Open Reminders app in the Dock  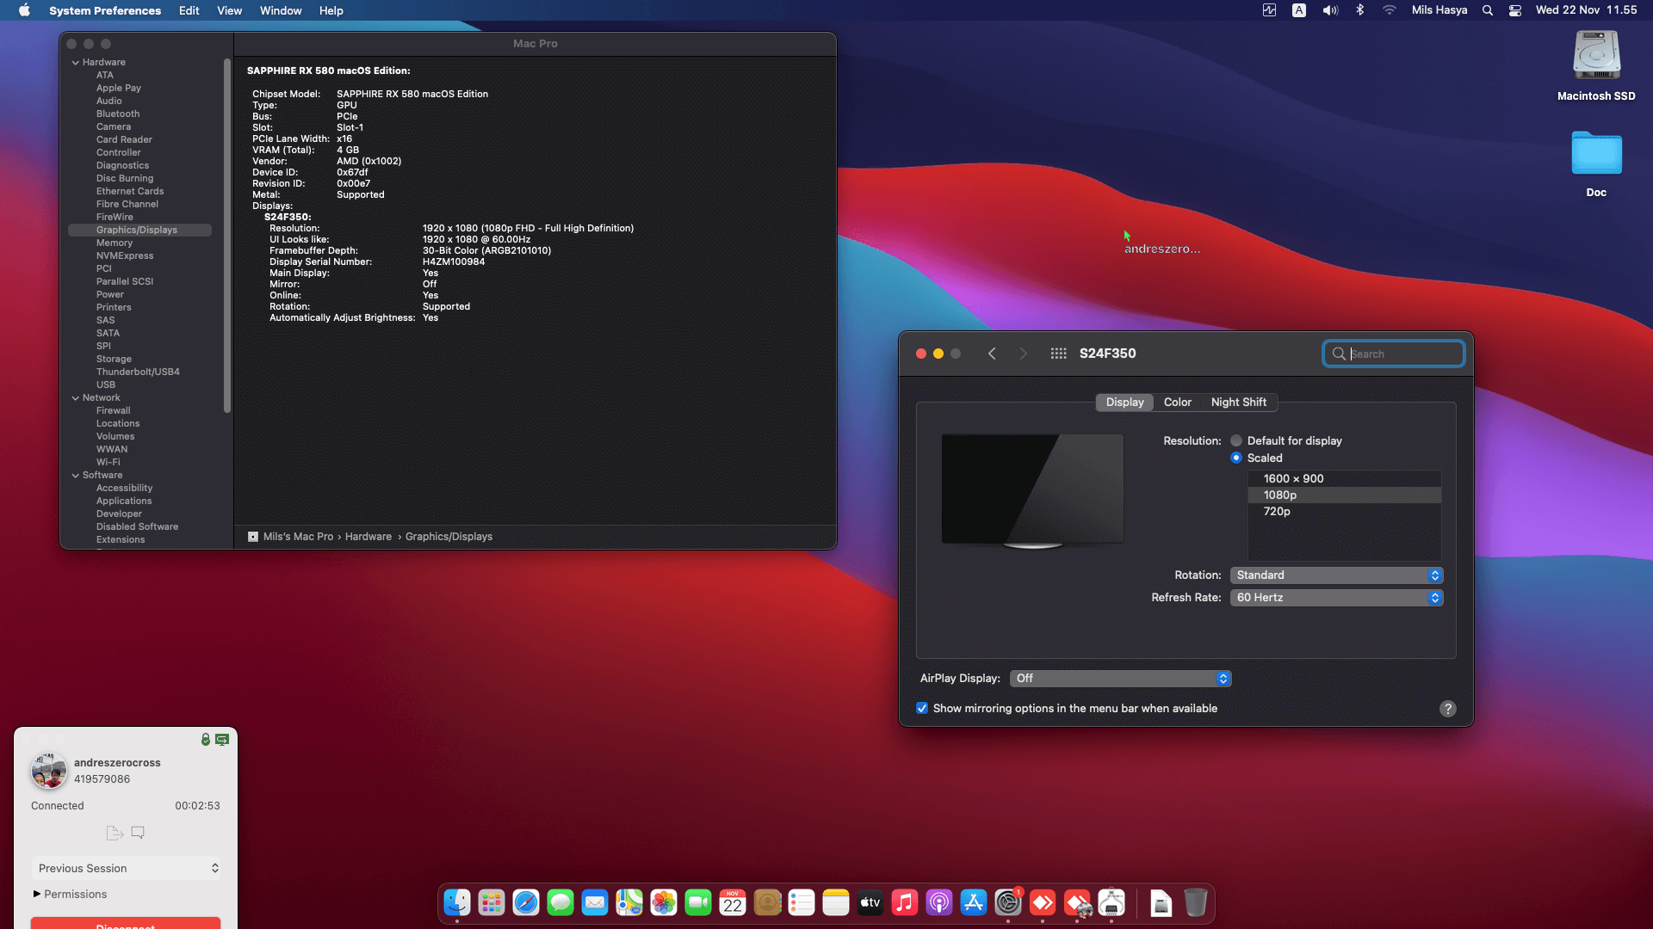click(802, 902)
